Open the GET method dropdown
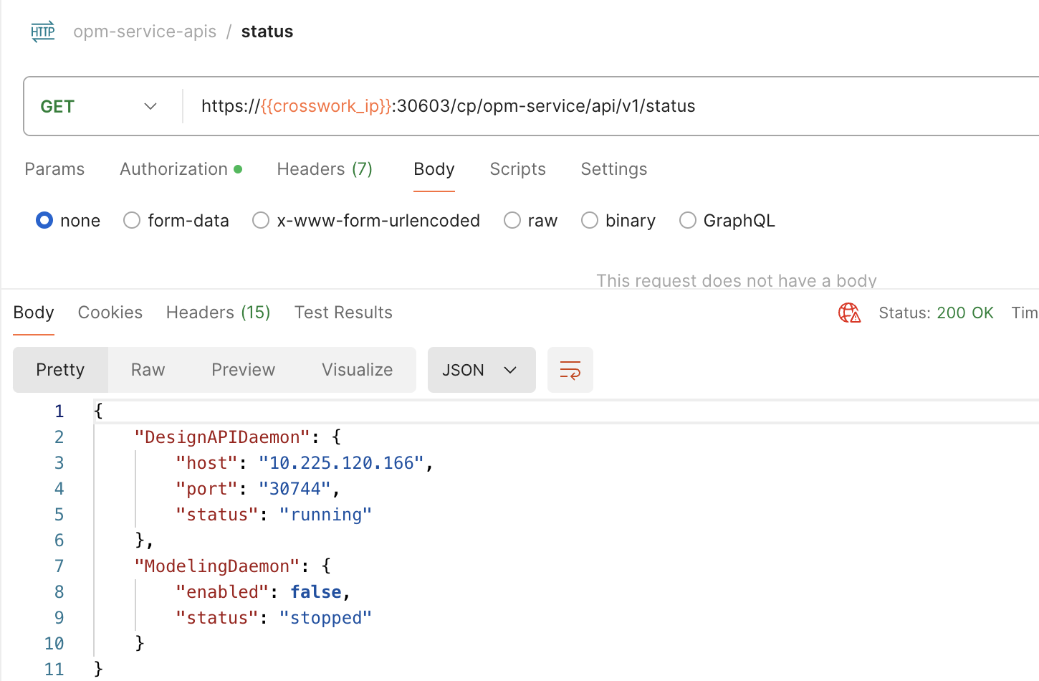The height and width of the screenshot is (681, 1039). point(99,106)
